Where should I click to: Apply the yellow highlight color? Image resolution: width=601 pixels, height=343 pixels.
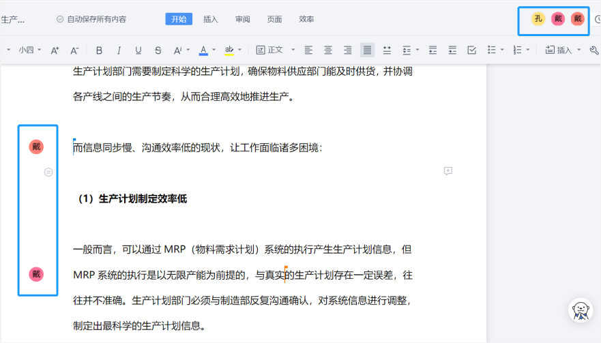pos(229,50)
